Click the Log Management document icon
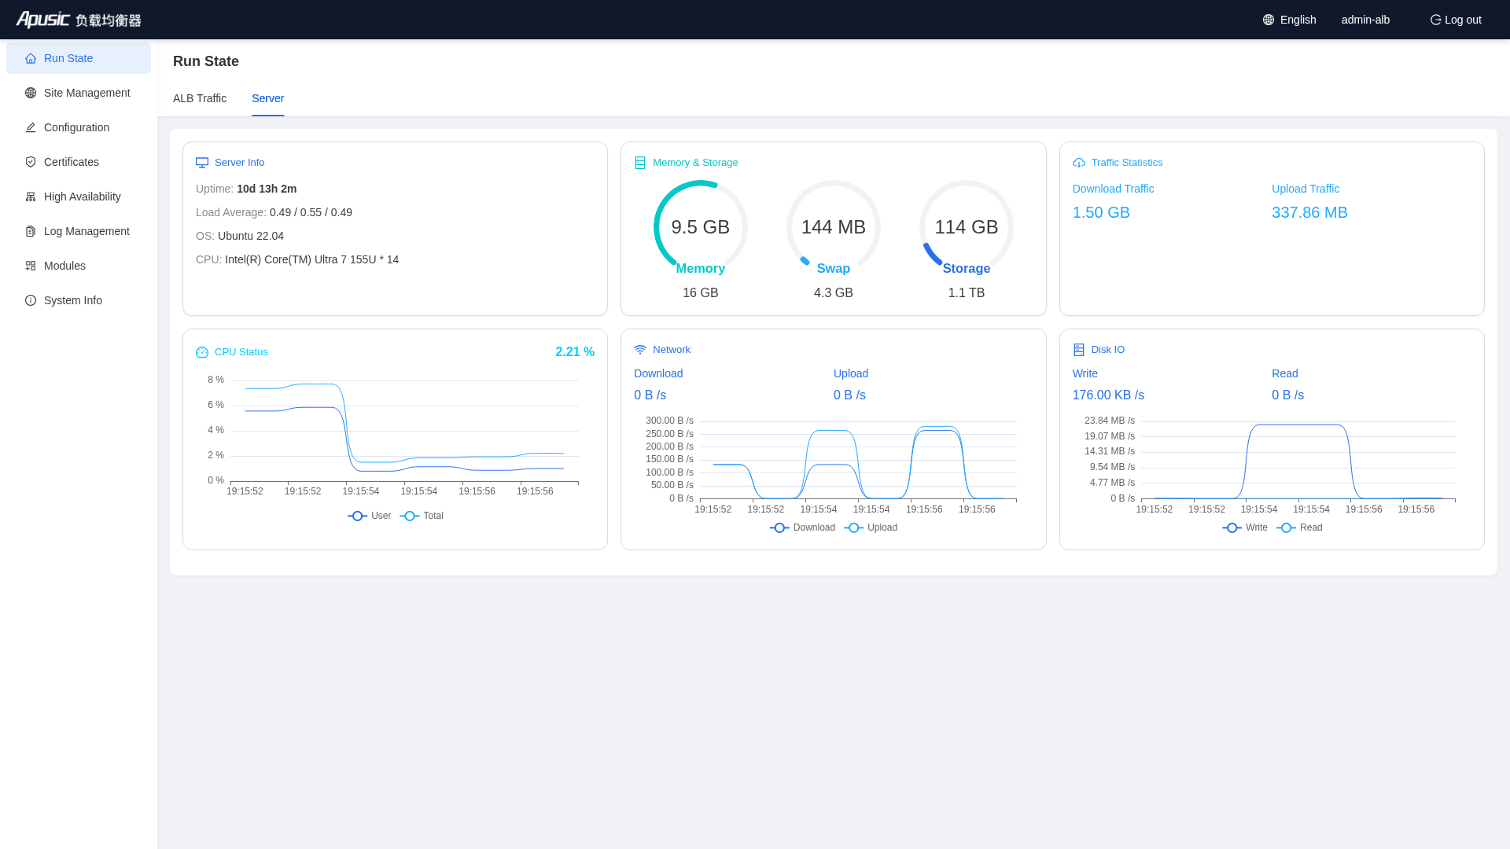The image size is (1510, 849). click(x=31, y=231)
